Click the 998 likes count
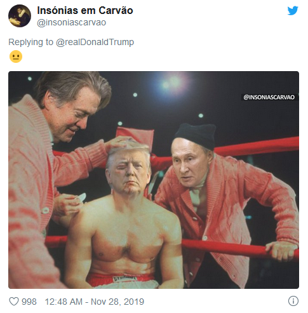Screen dimensions: 308x313 point(29,302)
